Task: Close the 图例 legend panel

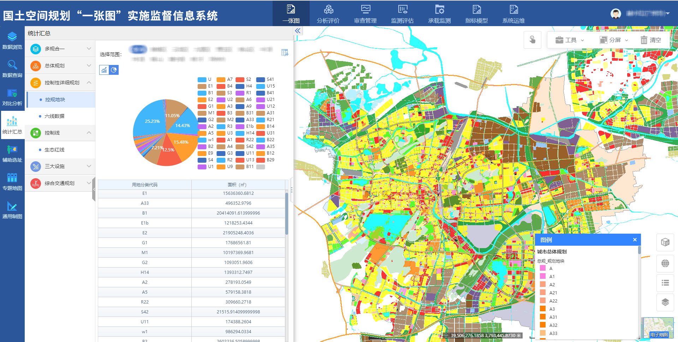Action: [635, 240]
